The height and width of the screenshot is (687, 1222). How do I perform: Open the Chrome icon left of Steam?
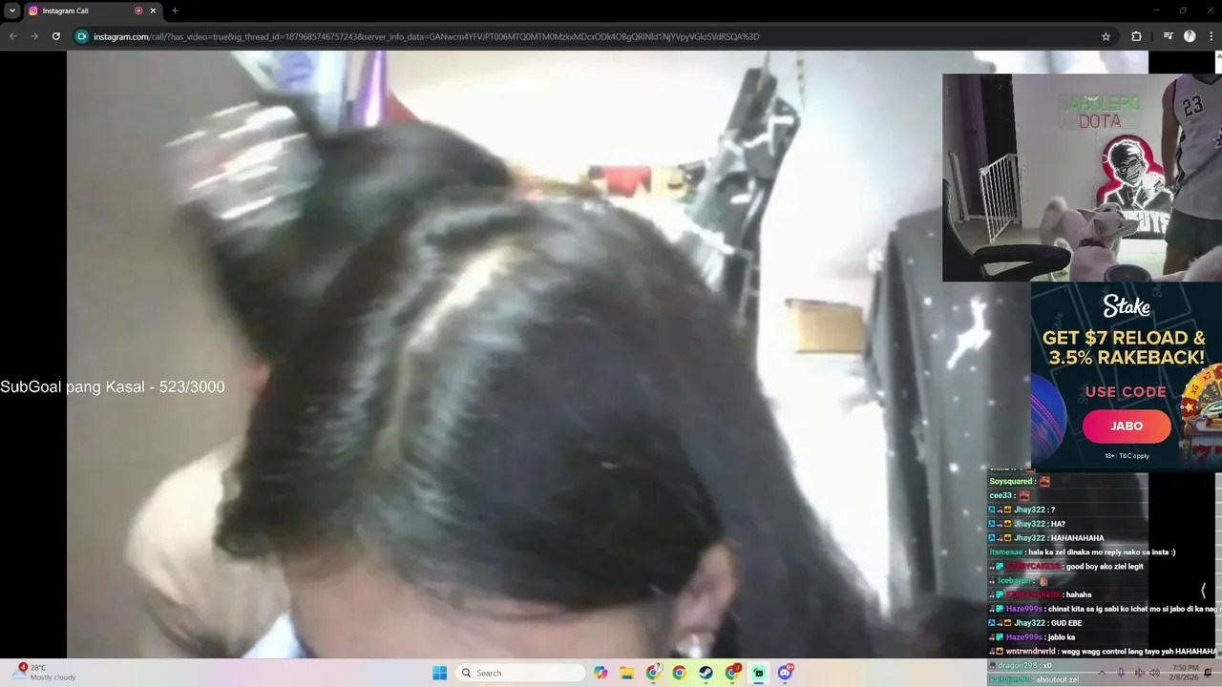680,673
